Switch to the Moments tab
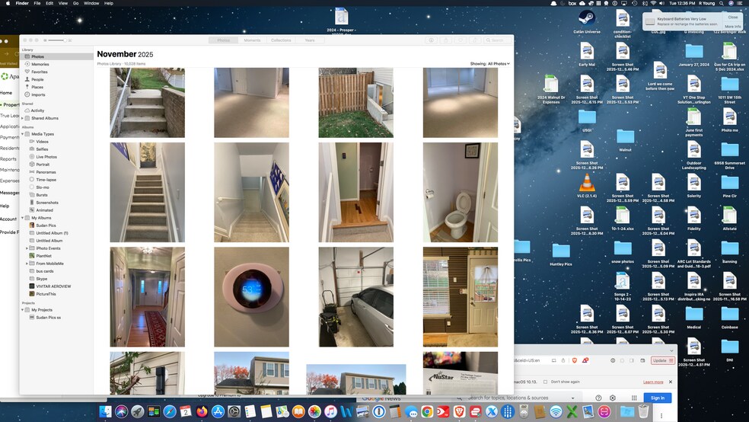Image resolution: width=749 pixels, height=422 pixels. (x=252, y=40)
